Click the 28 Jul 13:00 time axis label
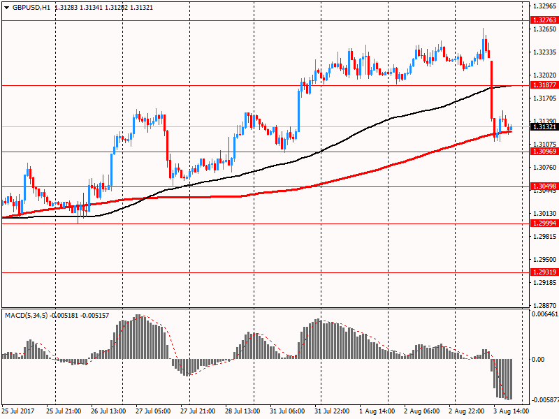The height and width of the screenshot is (419, 559). coord(242,411)
